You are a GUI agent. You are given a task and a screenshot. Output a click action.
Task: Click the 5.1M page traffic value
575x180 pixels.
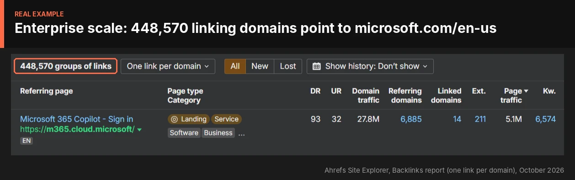[x=513, y=119]
